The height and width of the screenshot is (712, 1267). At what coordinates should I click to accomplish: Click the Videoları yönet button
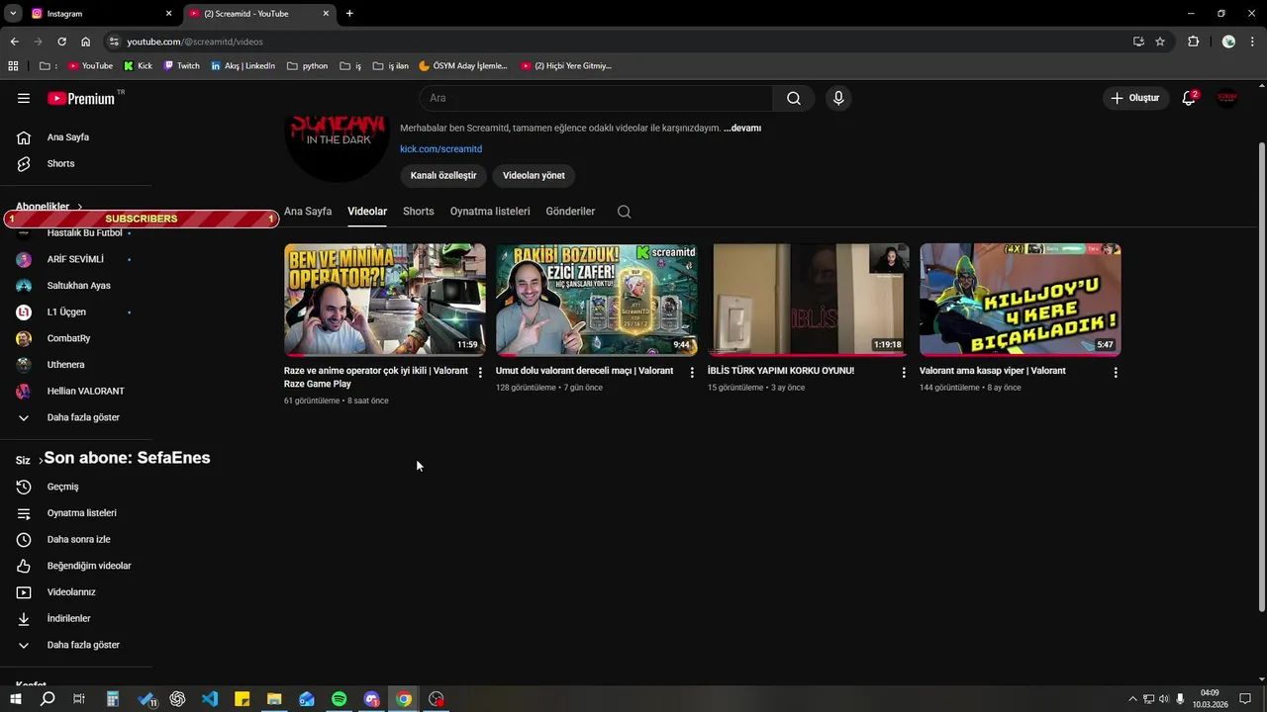pos(534,175)
